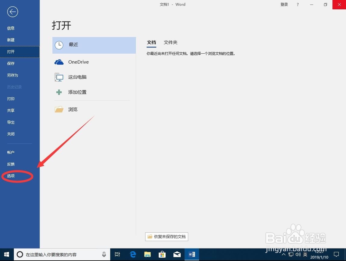Launch Microsoft Edge from taskbar
The width and height of the screenshot is (346, 261).
pos(133,255)
